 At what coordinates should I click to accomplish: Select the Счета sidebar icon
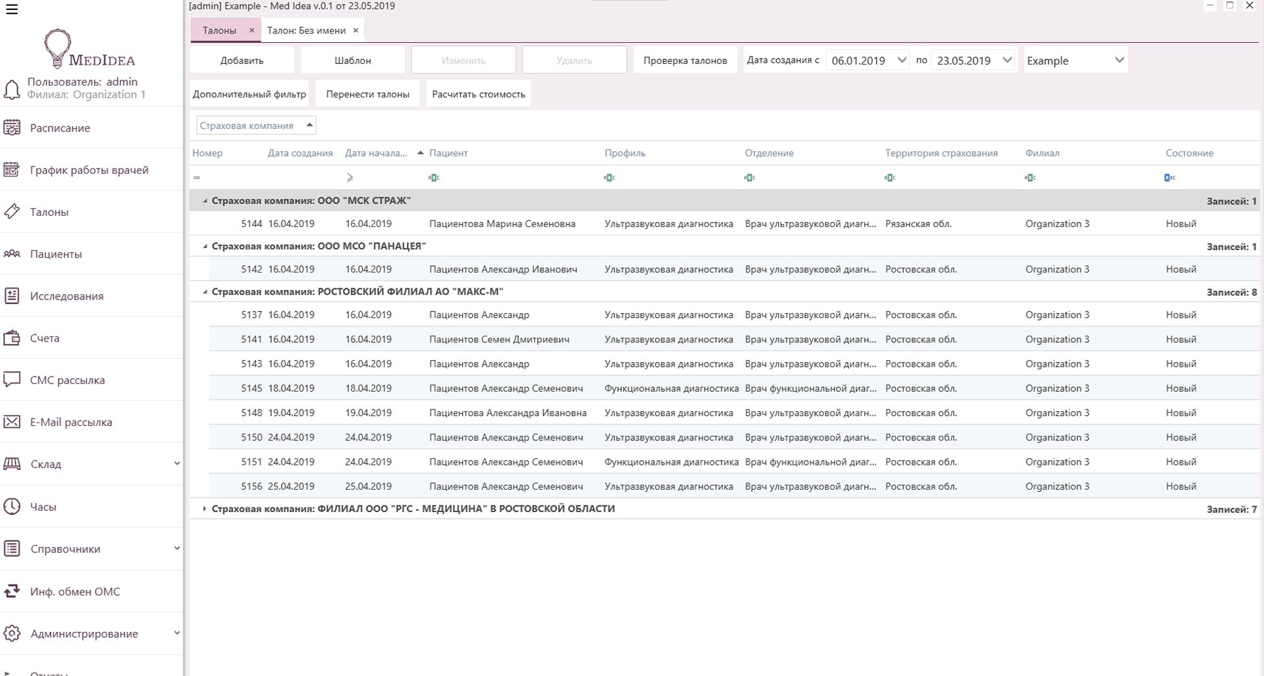(12, 338)
